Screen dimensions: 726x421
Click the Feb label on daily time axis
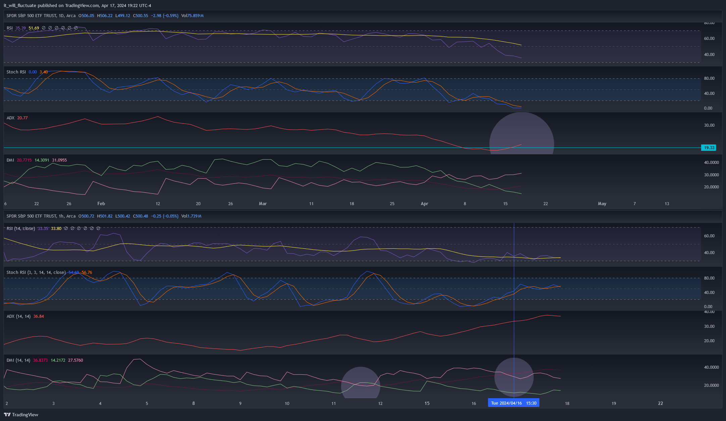[101, 204]
